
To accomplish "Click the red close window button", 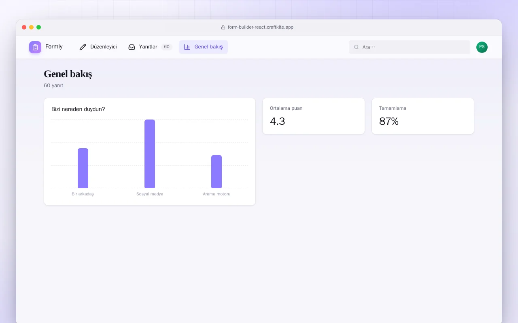I will 24,27.
